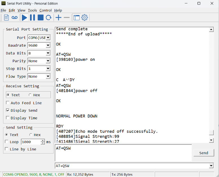Open the Port COM6 dropdown

point(48,38)
